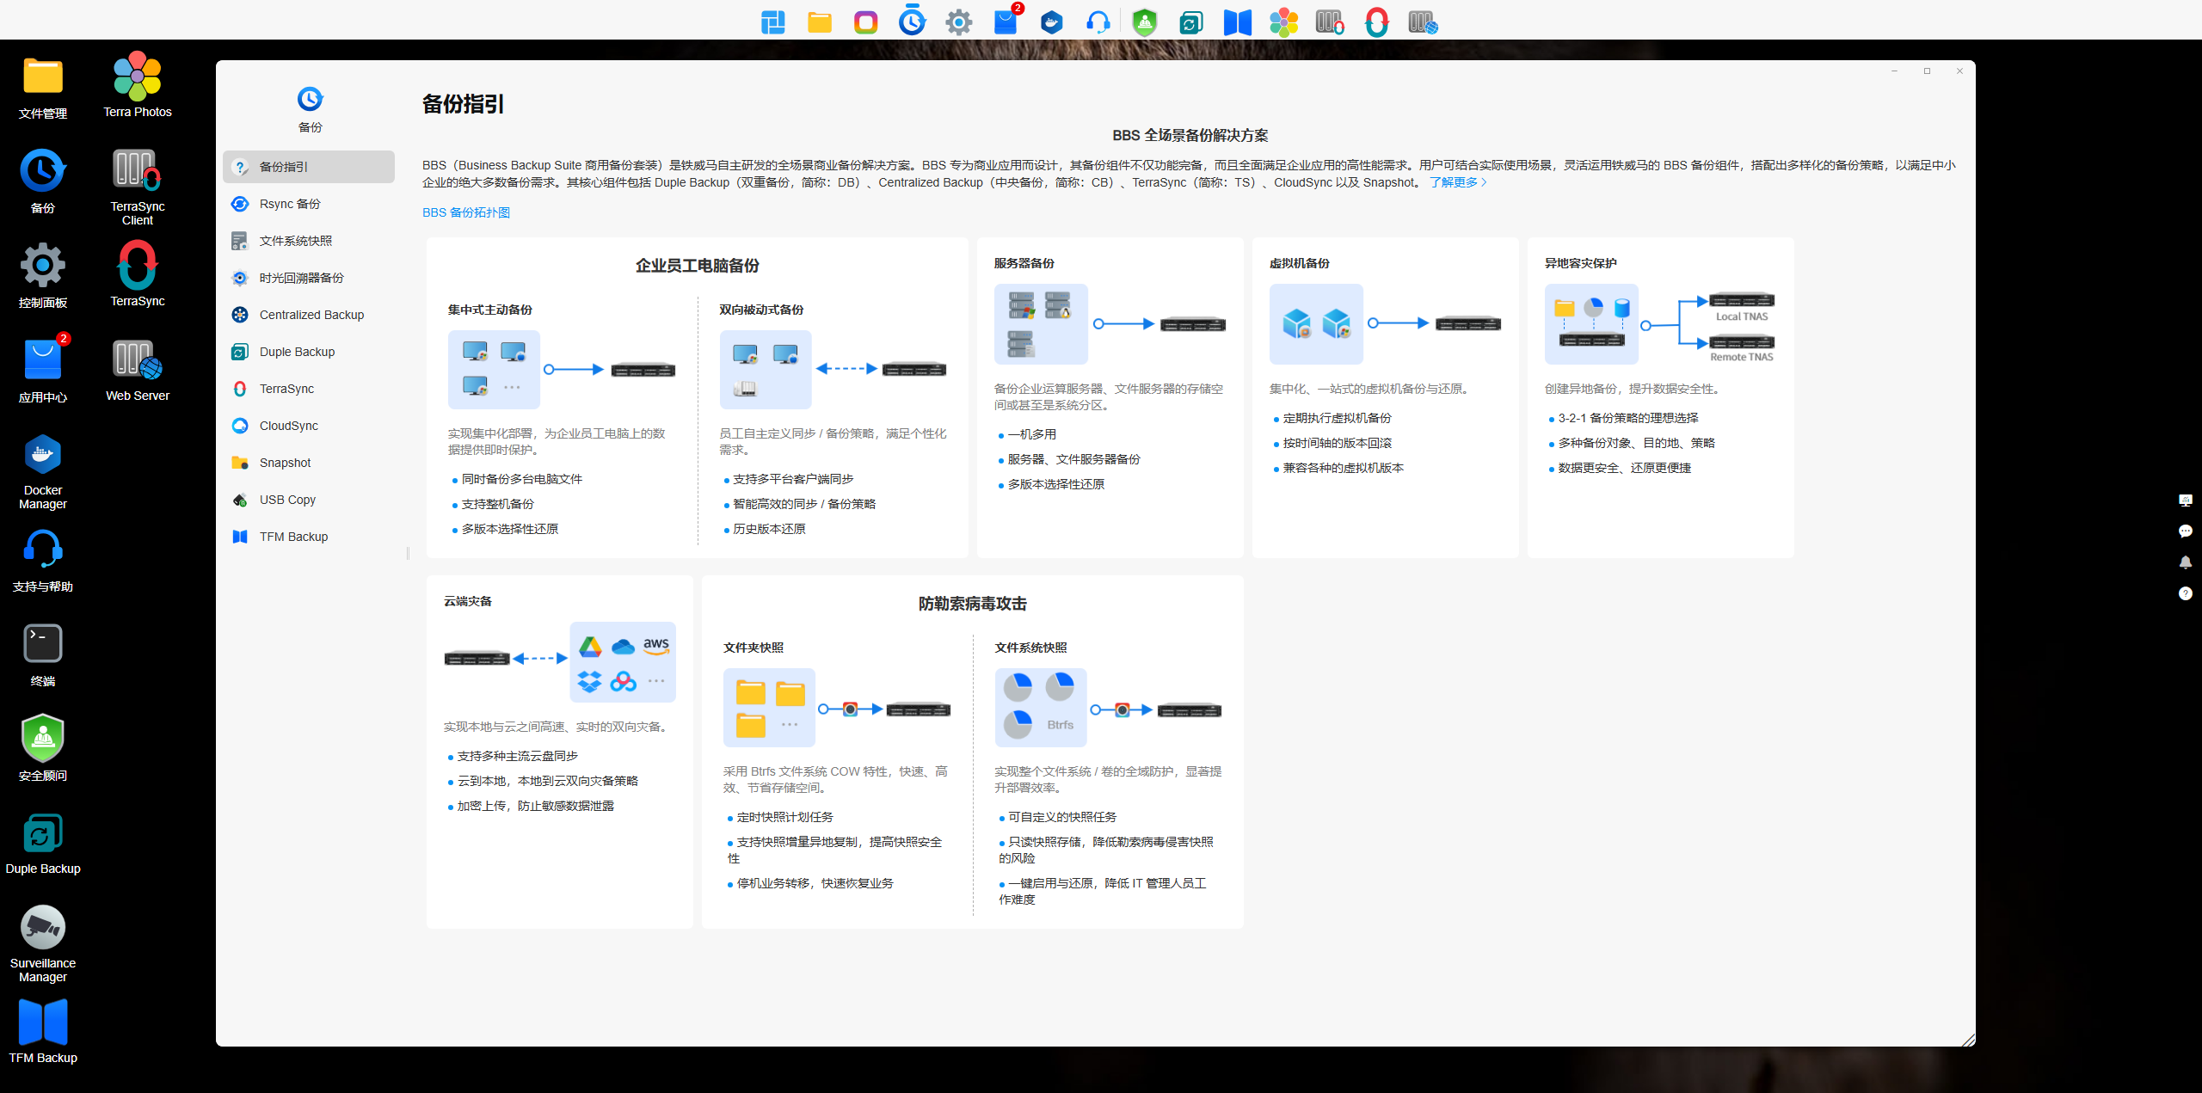
Task: Click the 异地容灾保护 card title
Action: click(x=1580, y=263)
